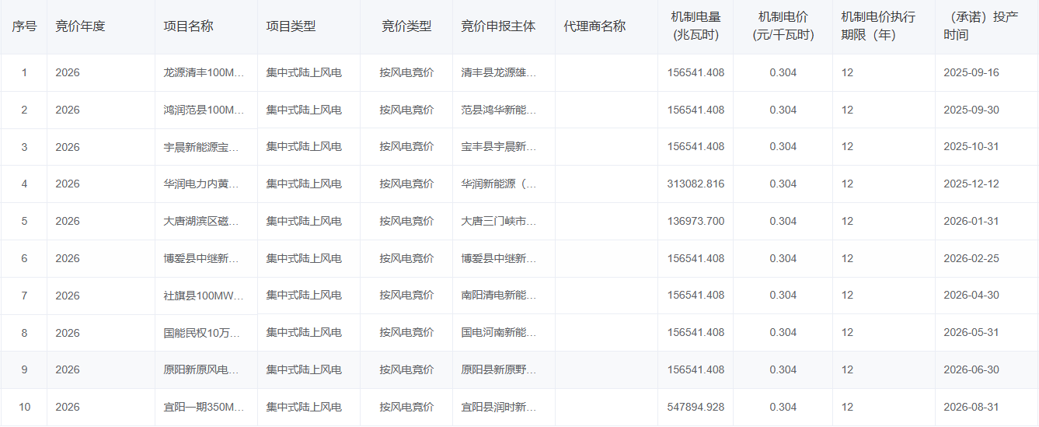Click the 竞价类型 column header
The width and height of the screenshot is (1039, 427).
406,26
